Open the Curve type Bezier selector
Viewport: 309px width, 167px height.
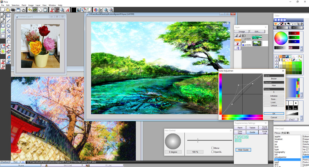(x=274, y=79)
